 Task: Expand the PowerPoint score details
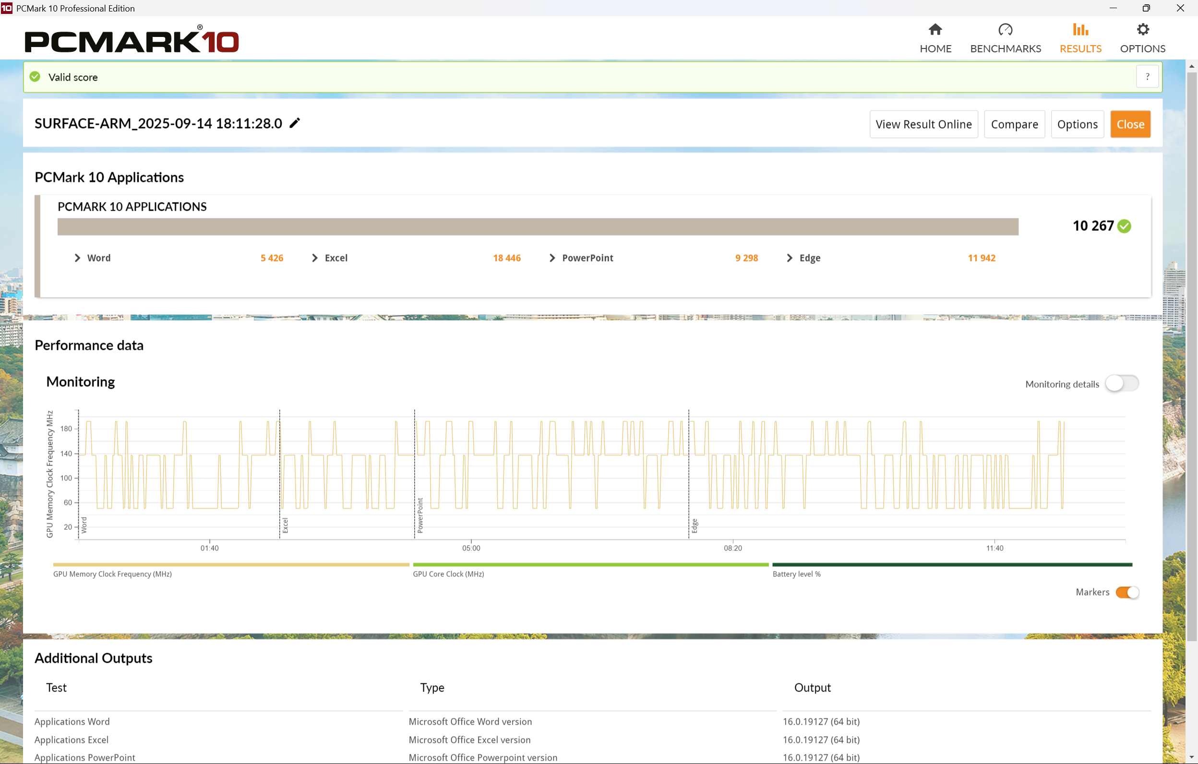point(552,258)
